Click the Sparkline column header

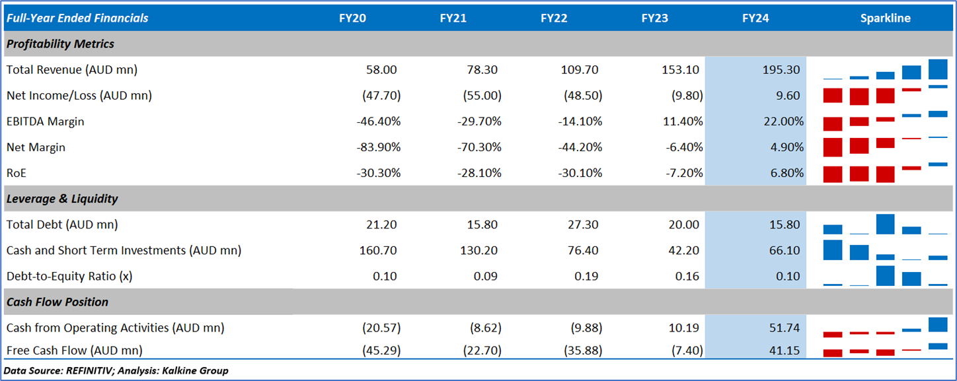pyautogui.click(x=885, y=18)
